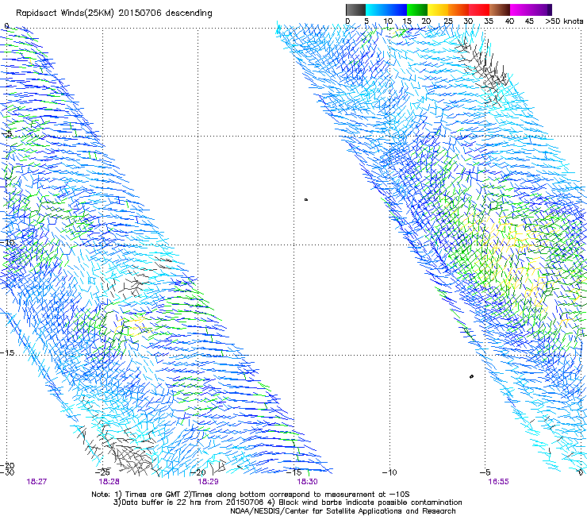
Task: Click the cyan-to-blue 5–15 knot legend band
Action: tap(386, 10)
